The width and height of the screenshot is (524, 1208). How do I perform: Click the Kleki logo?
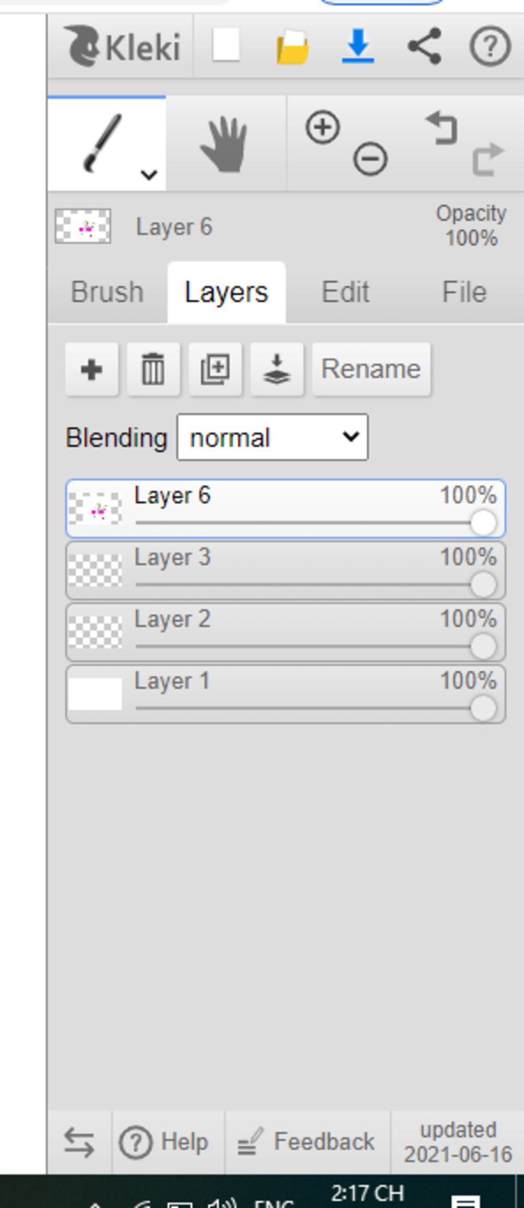click(x=122, y=47)
